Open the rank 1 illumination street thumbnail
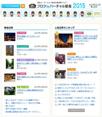 tap(64, 41)
